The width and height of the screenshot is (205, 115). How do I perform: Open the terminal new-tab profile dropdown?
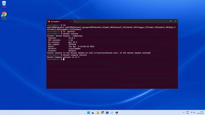pos(78,21)
